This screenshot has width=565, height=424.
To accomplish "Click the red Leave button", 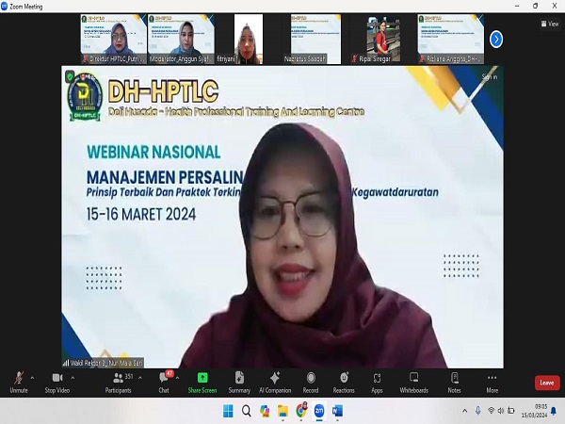I will tap(547, 383).
